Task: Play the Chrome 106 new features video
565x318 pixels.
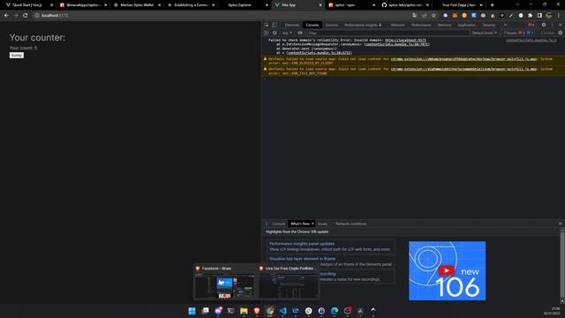Action: pos(447,270)
